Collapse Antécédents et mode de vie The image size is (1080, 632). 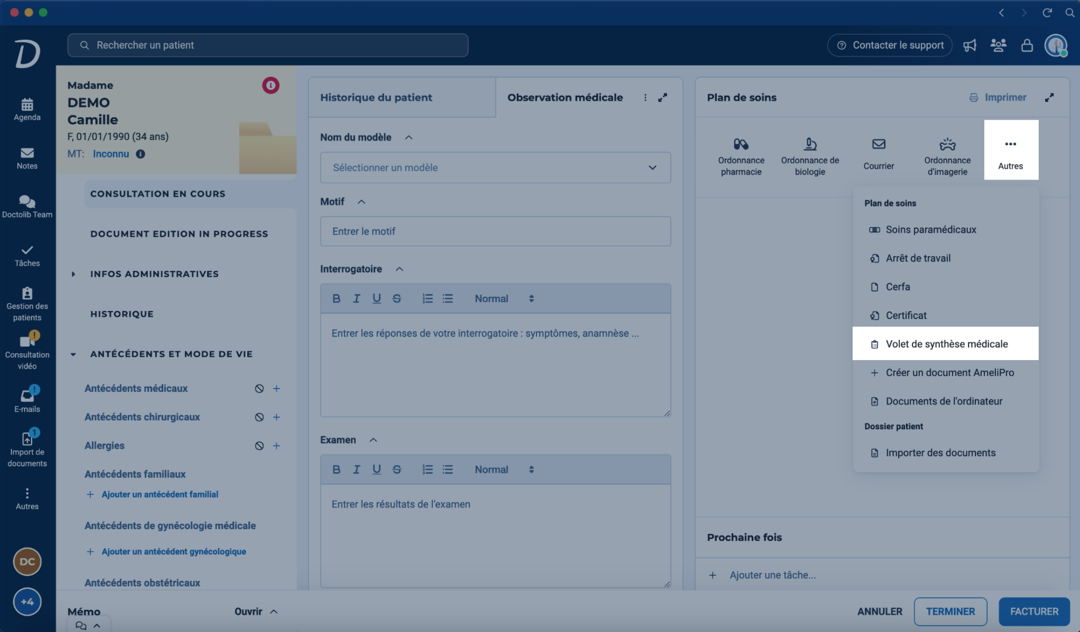73,354
